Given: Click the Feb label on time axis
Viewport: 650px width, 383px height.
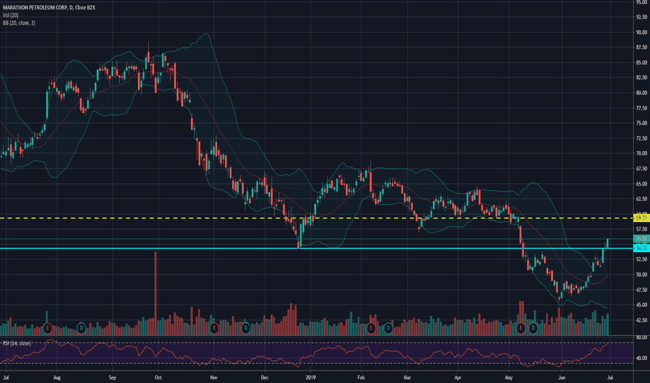Looking at the screenshot, I should pyautogui.click(x=361, y=377).
